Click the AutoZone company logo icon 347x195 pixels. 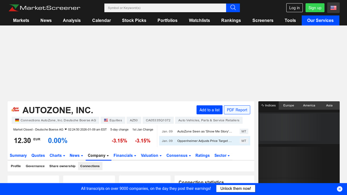(16, 110)
